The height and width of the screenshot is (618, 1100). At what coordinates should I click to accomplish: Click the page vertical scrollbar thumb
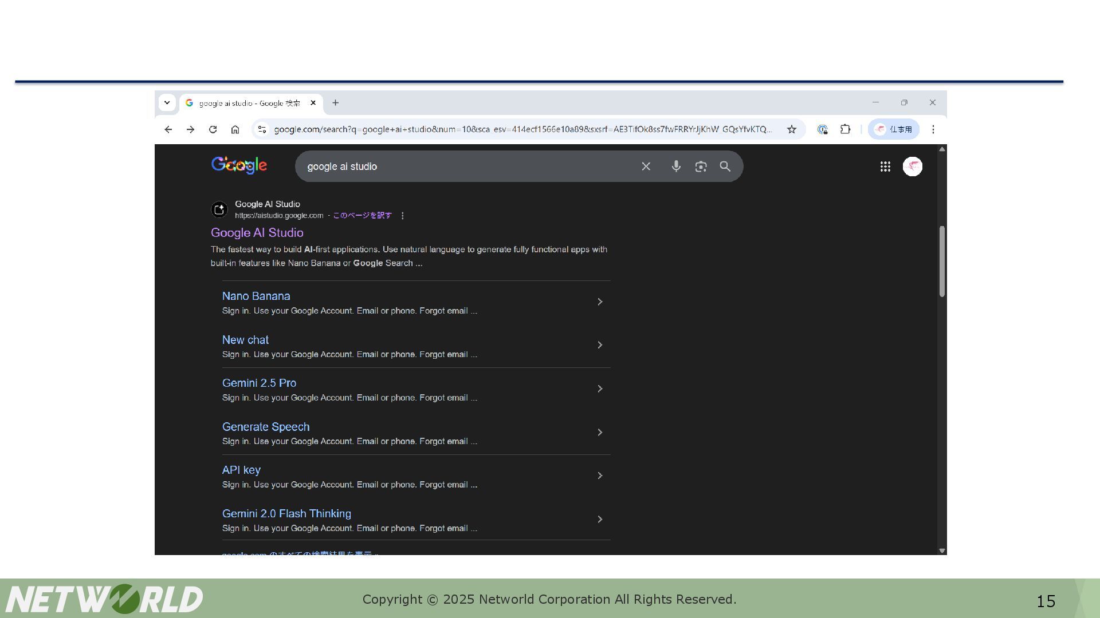click(x=942, y=262)
